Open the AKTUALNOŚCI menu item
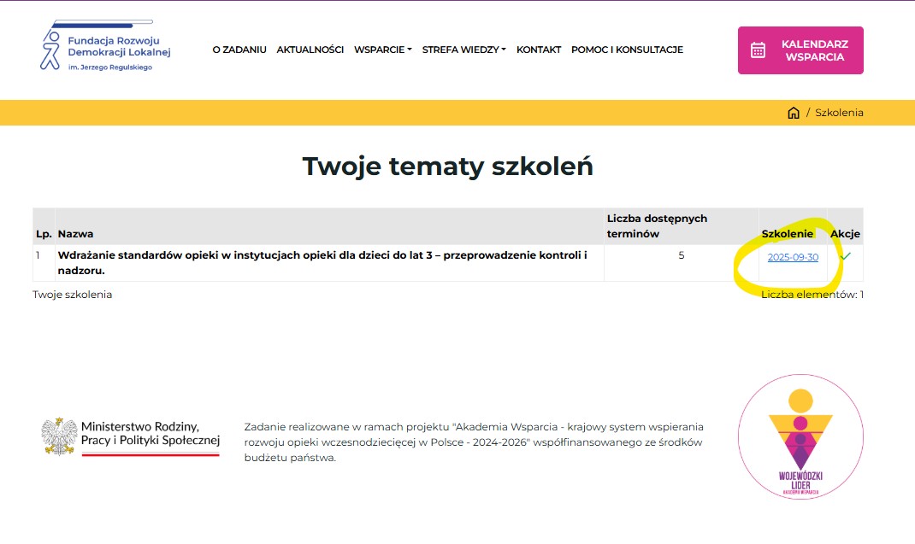The image size is (915, 544). click(x=310, y=50)
